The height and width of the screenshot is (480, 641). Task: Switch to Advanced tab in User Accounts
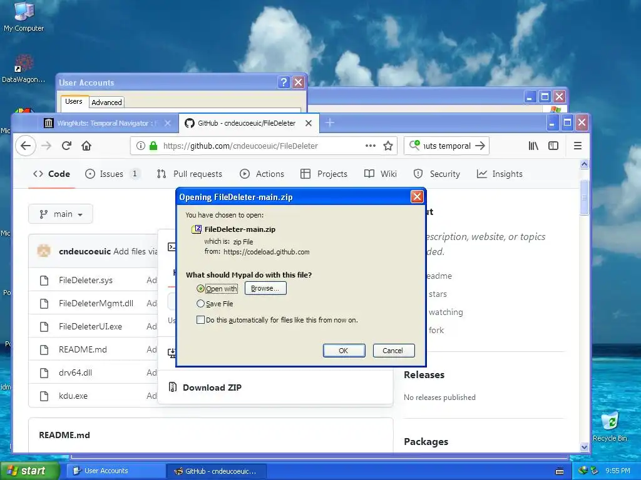(106, 102)
